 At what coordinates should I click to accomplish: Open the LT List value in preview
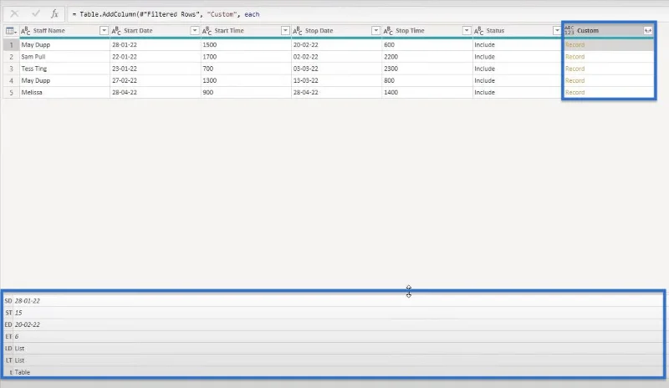(19, 360)
